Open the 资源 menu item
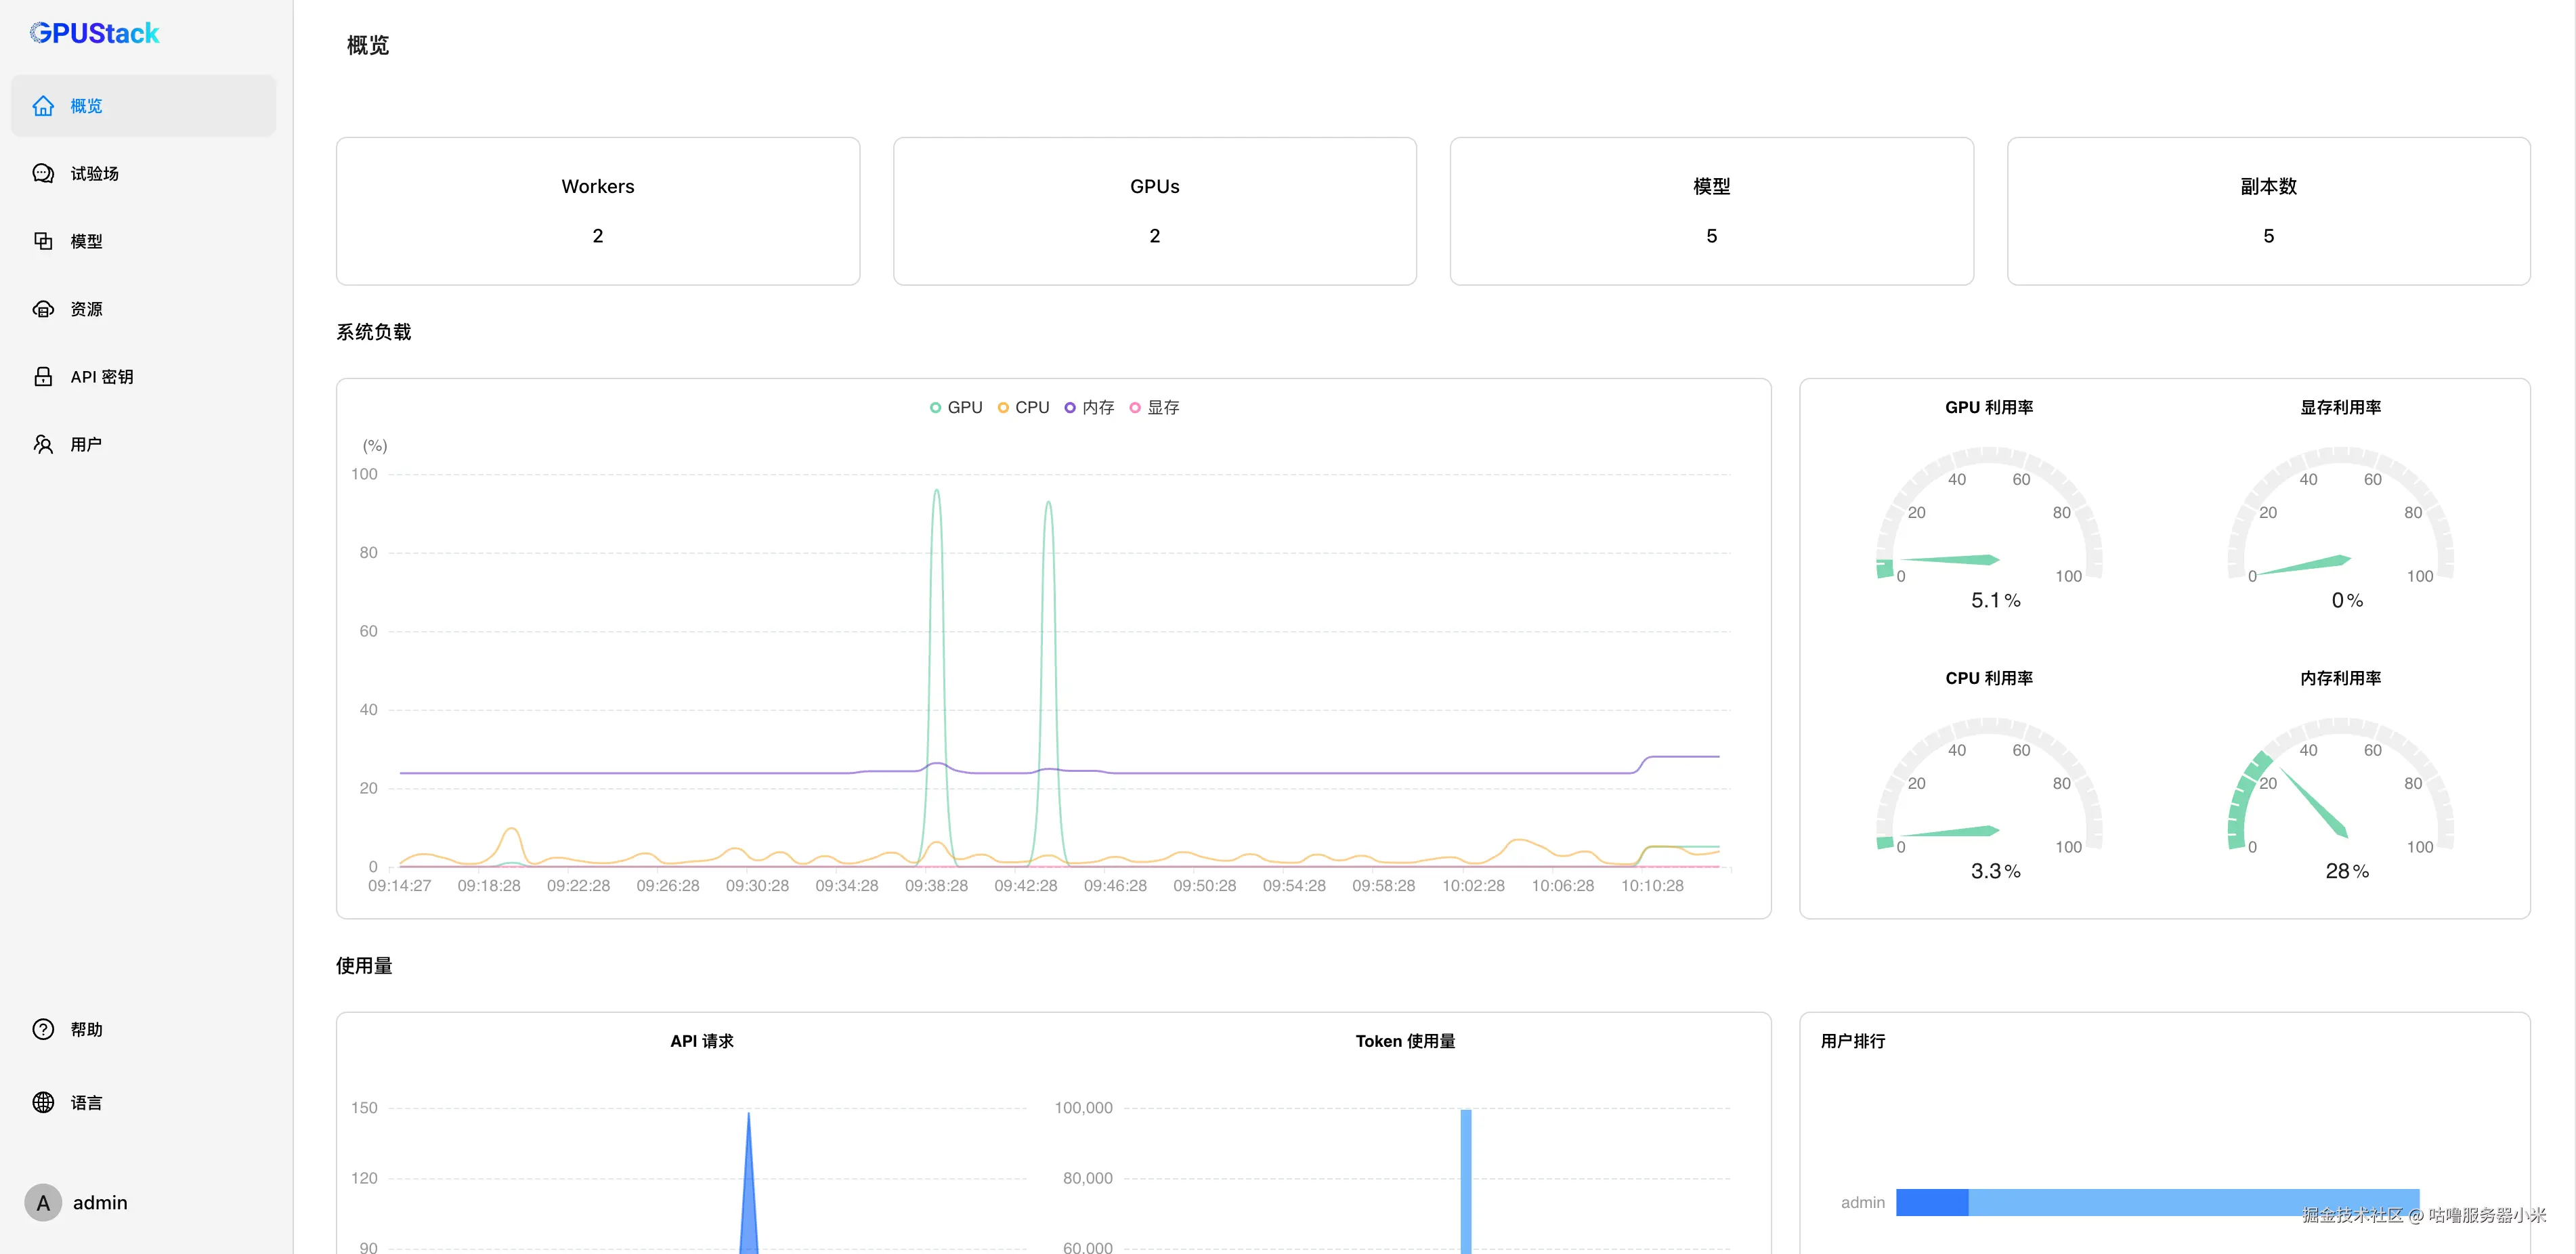 tap(87, 309)
